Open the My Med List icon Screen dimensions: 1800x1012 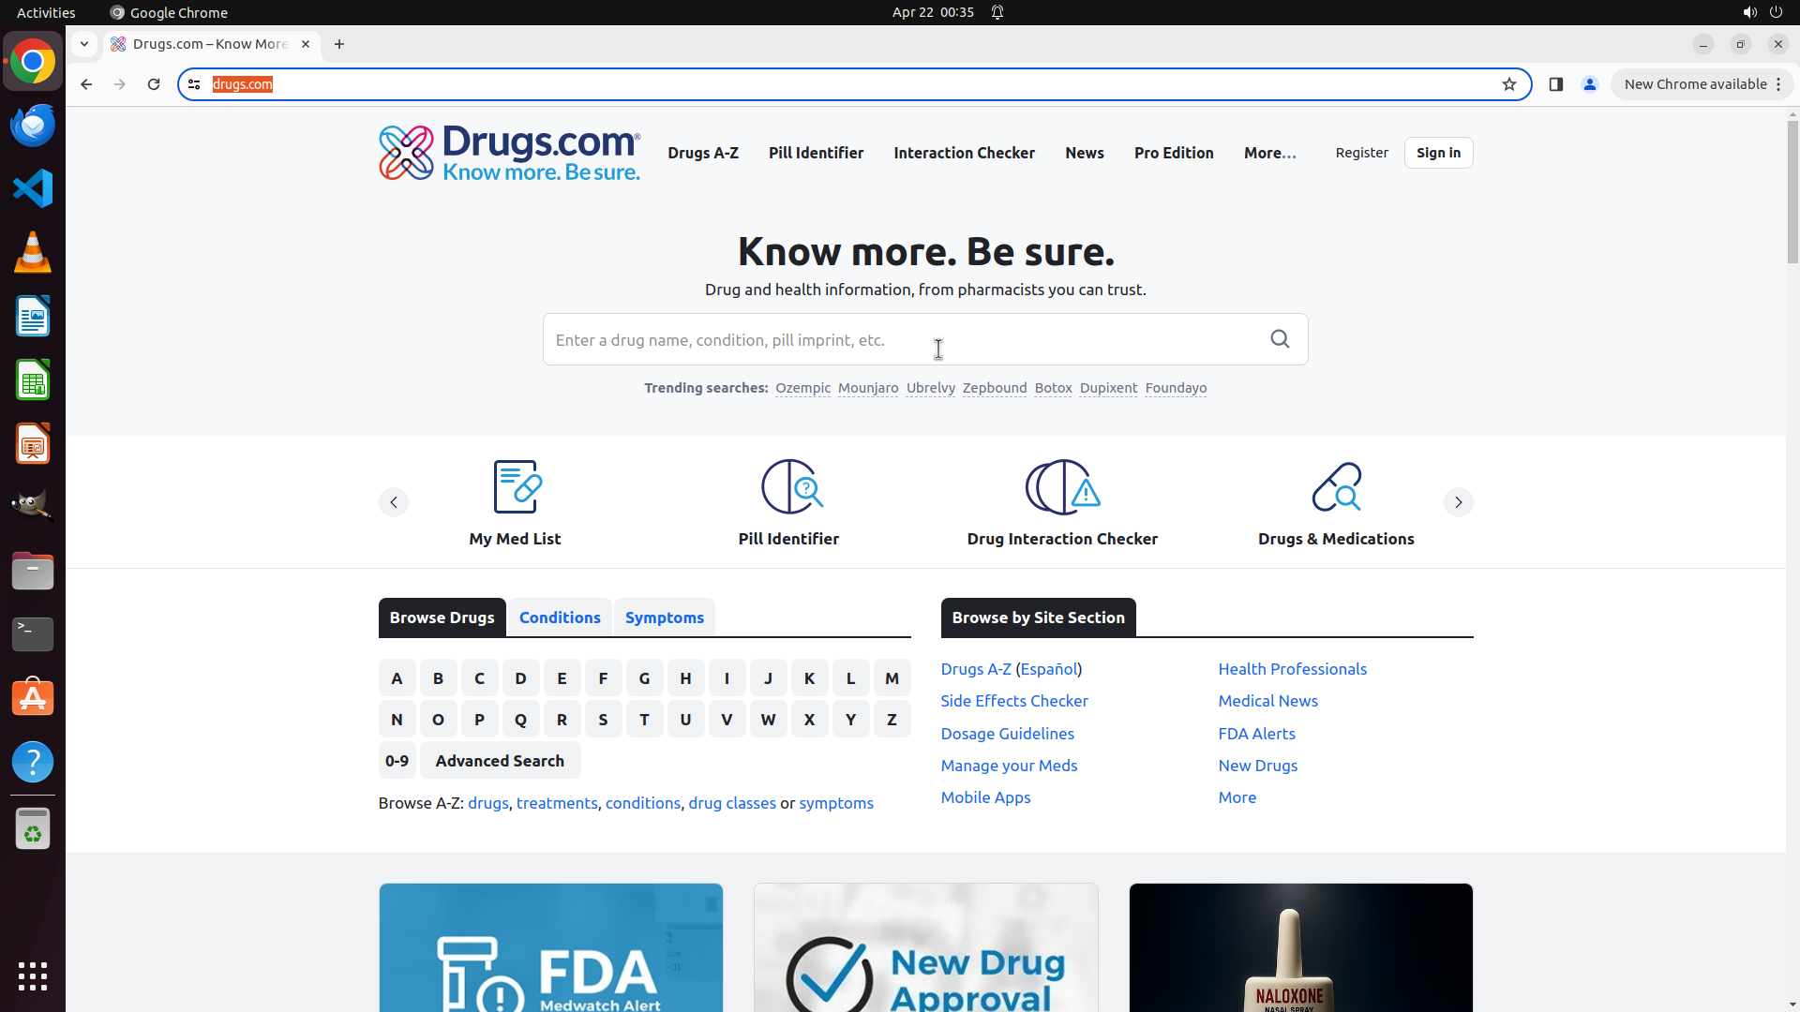(x=516, y=486)
